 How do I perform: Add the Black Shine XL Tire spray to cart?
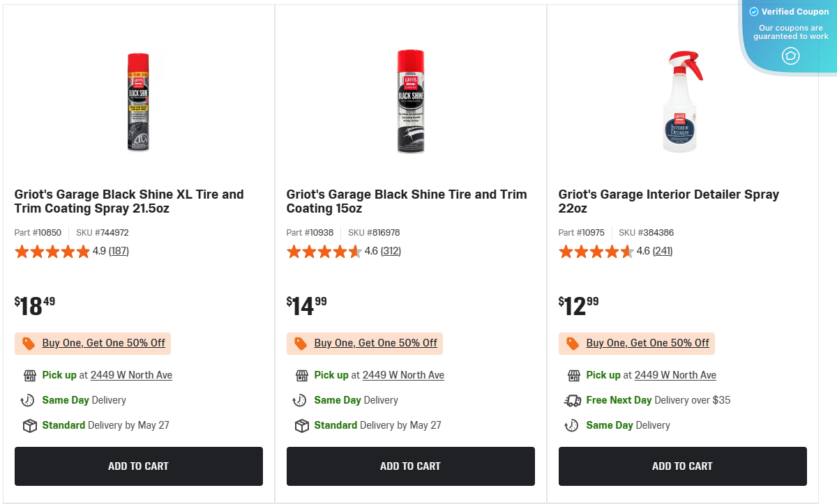click(138, 466)
